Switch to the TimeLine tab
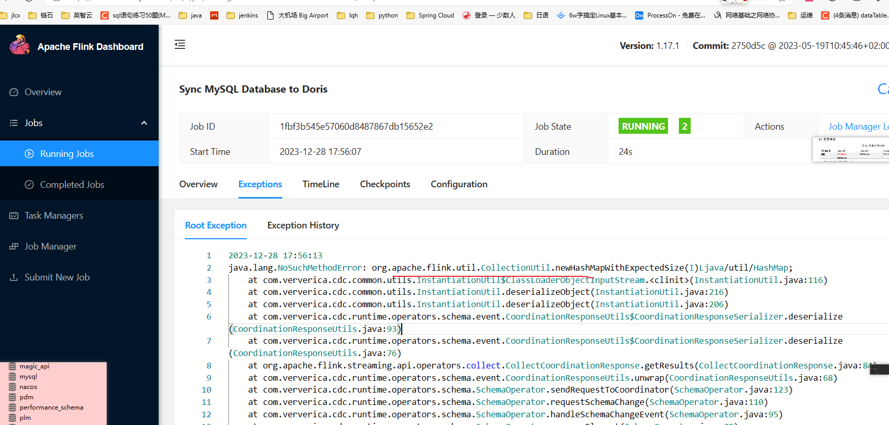Viewport: 889px width, 425px height. [321, 184]
